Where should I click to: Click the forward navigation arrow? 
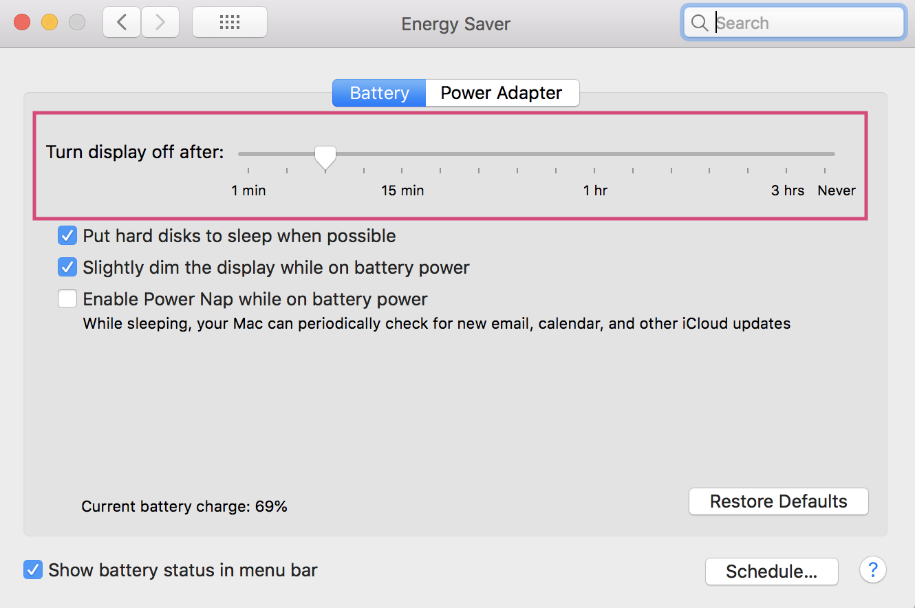160,23
